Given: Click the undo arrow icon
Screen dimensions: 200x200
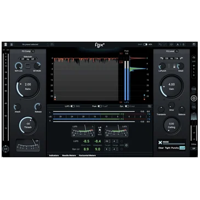Looking at the screenshot, I should (160, 44).
